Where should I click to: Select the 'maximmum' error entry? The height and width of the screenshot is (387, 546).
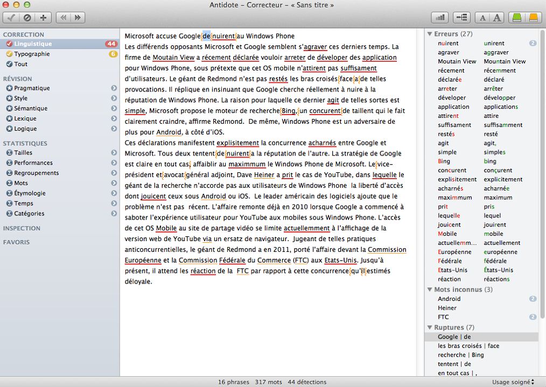click(x=455, y=198)
